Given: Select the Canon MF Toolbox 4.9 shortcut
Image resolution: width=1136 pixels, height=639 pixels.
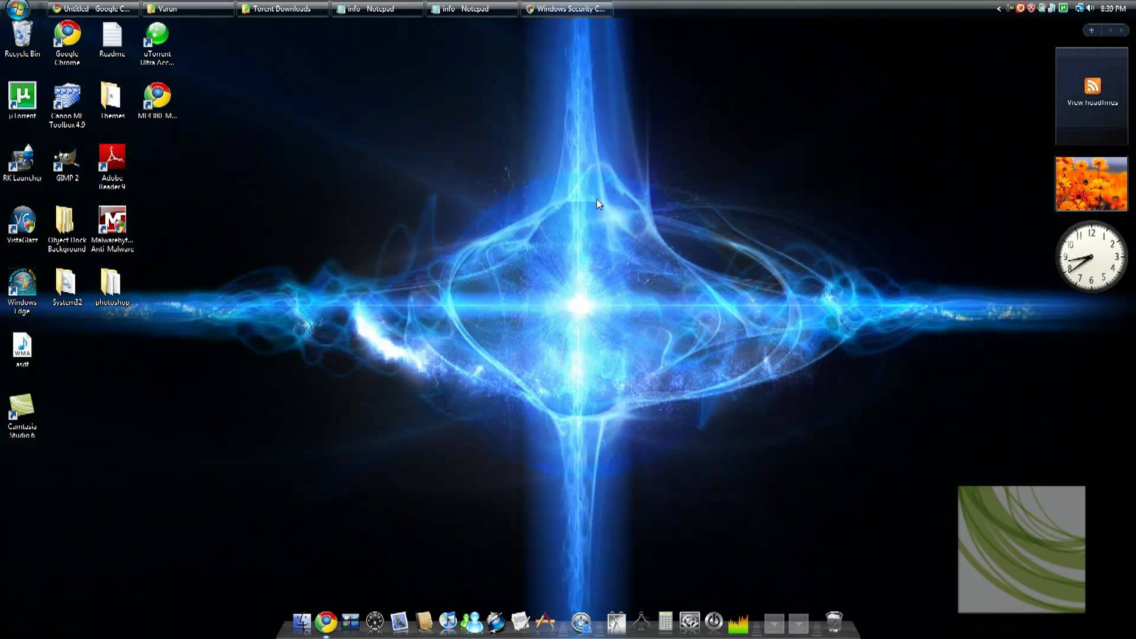Looking at the screenshot, I should click(67, 106).
